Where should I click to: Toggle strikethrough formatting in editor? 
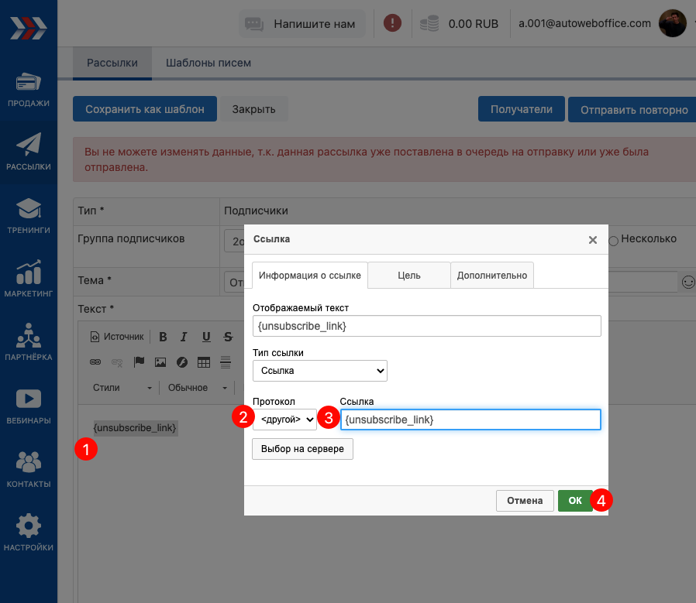[228, 337]
